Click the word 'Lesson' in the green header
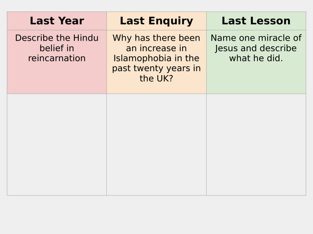 (x=270, y=21)
